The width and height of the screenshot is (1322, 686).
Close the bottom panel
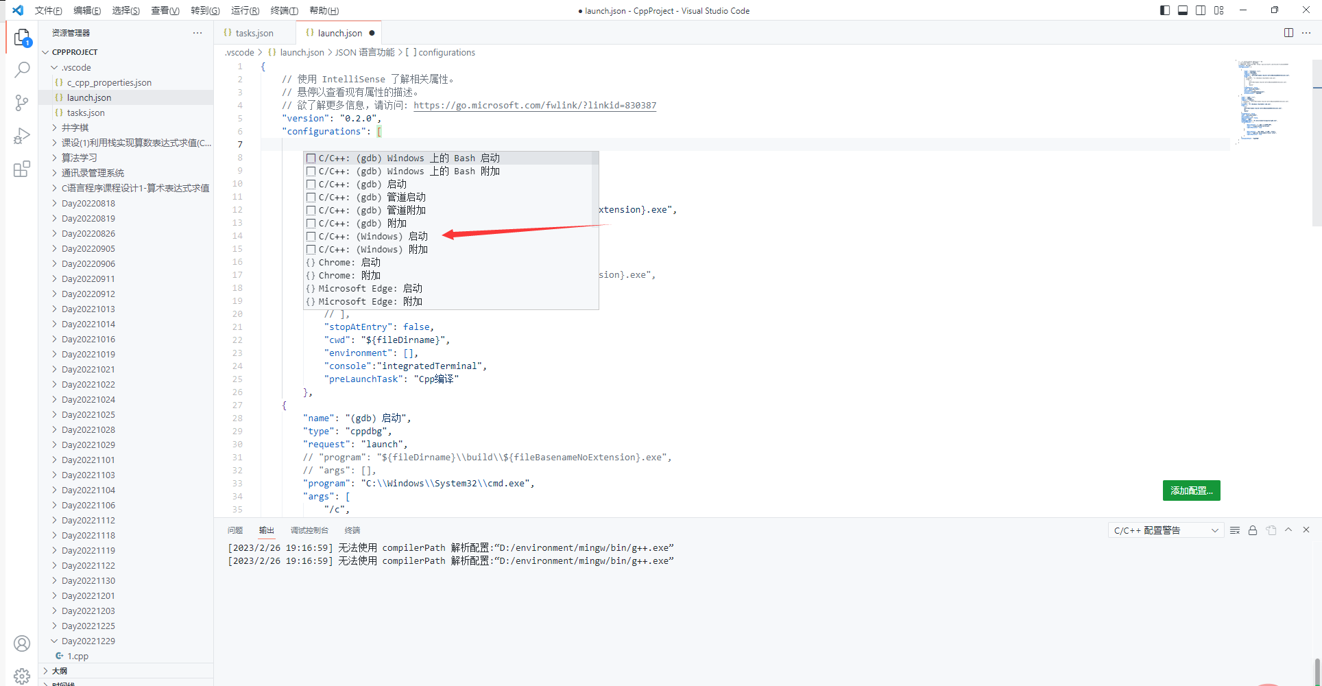(x=1306, y=530)
